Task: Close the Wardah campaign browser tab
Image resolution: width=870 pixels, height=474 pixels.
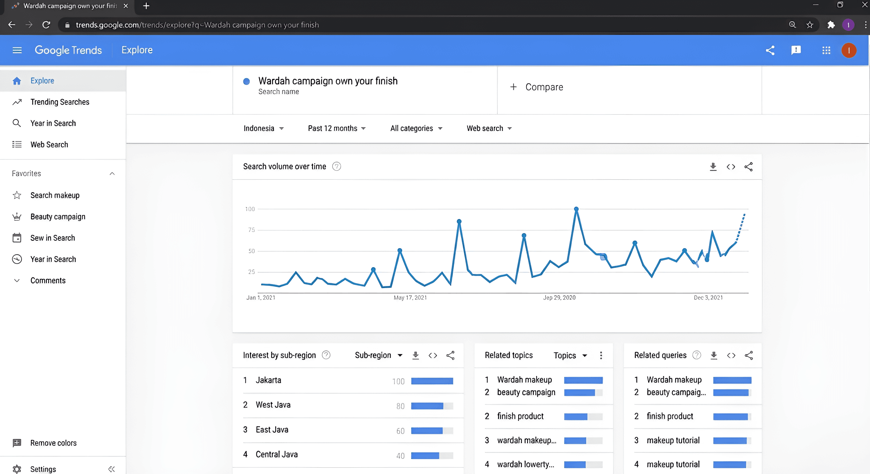Action: pos(126,6)
